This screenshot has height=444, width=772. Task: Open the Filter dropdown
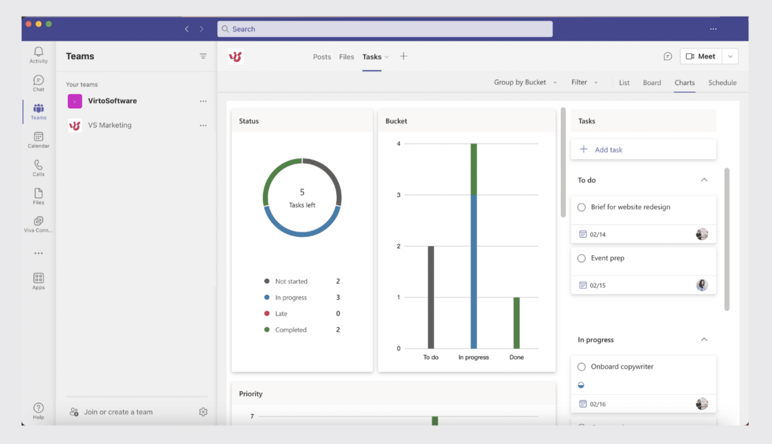tap(584, 82)
